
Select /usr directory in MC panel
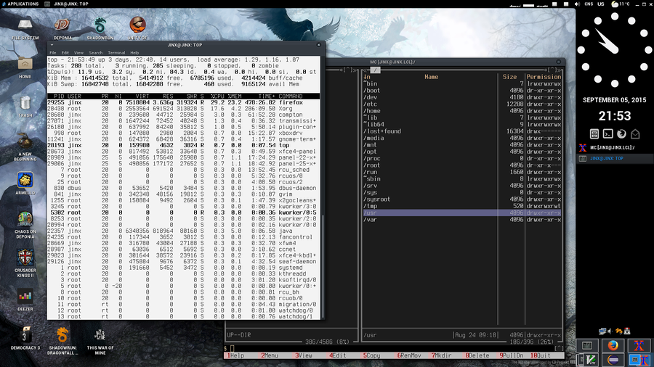pyautogui.click(x=462, y=213)
